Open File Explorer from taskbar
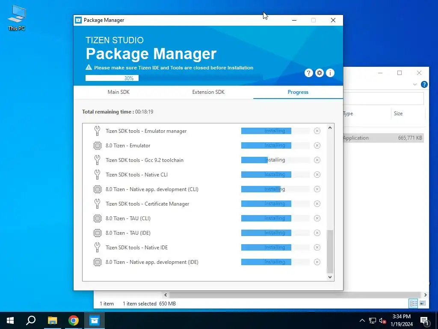The width and height of the screenshot is (438, 329). pos(52,320)
